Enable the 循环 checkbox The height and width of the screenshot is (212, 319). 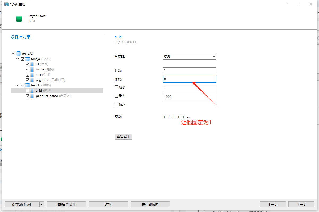[x=116, y=104]
